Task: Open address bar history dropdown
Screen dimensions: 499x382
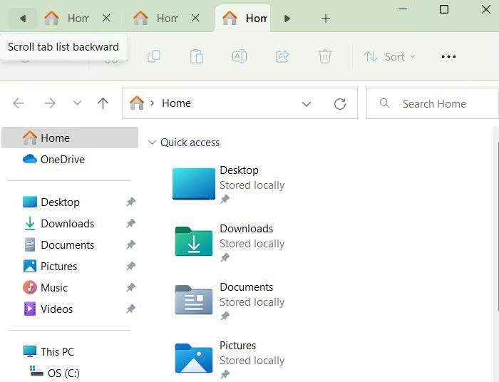Action: (307, 104)
